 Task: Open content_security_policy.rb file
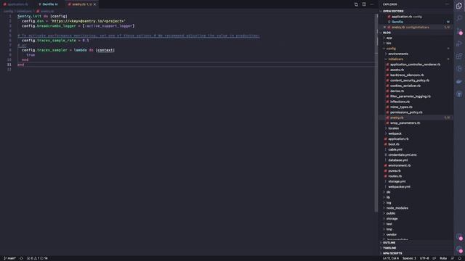[x=410, y=80]
